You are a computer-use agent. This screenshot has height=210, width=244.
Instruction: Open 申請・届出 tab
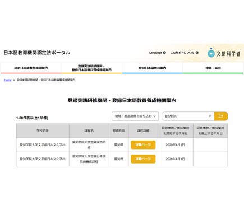[x=213, y=68]
